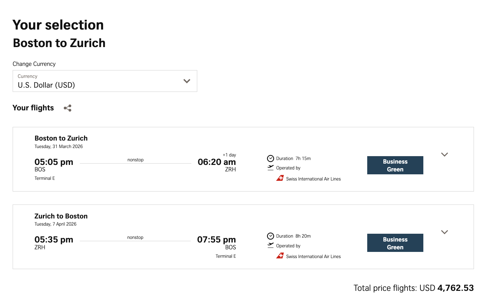Viewport: 484px width, 298px height.
Task: Click the Boston to Zurich subtitle text
Action: [59, 43]
